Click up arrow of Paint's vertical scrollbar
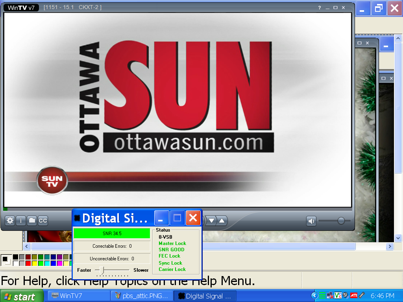The height and width of the screenshot is (302, 403). [398, 39]
